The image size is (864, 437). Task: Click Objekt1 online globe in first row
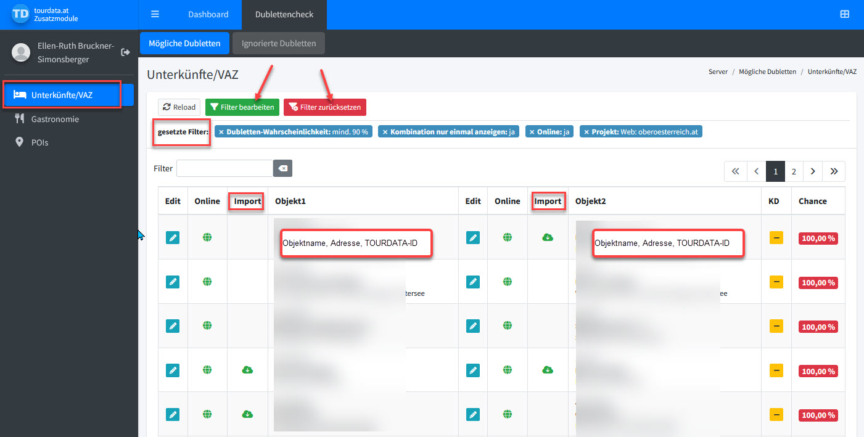pyautogui.click(x=207, y=237)
